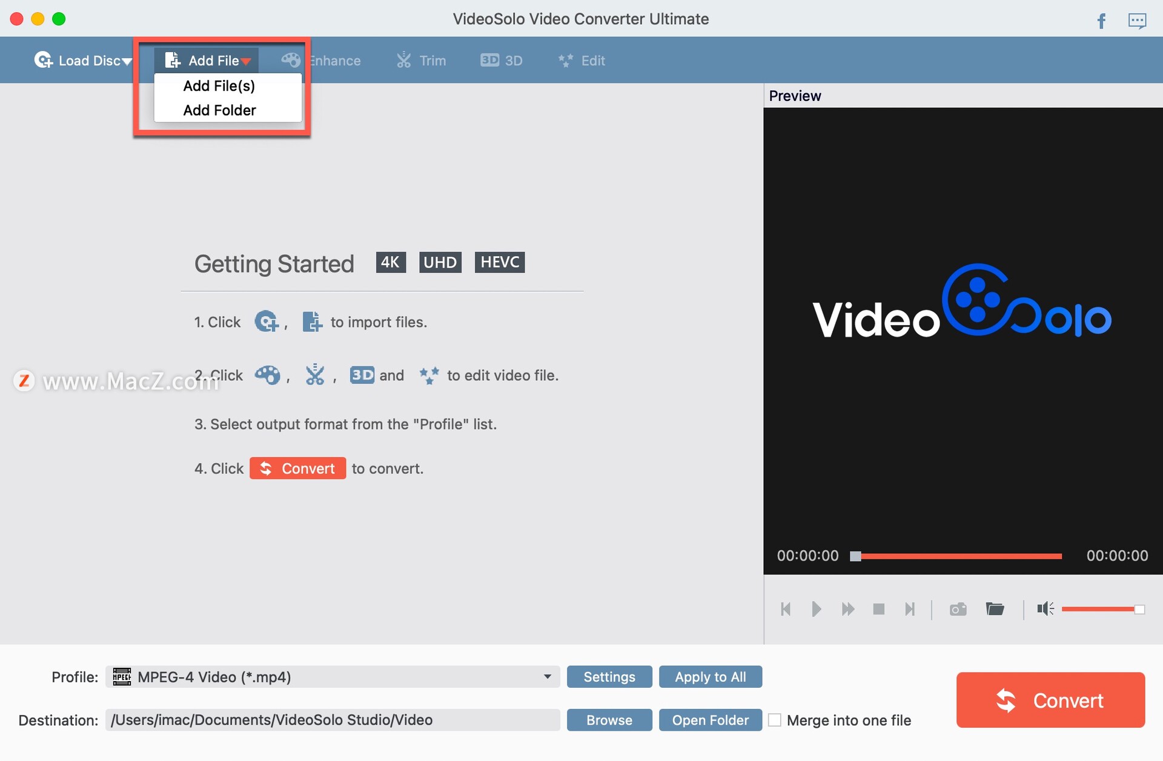The image size is (1163, 761).
Task: Open the 3D settings tool
Action: (x=502, y=61)
